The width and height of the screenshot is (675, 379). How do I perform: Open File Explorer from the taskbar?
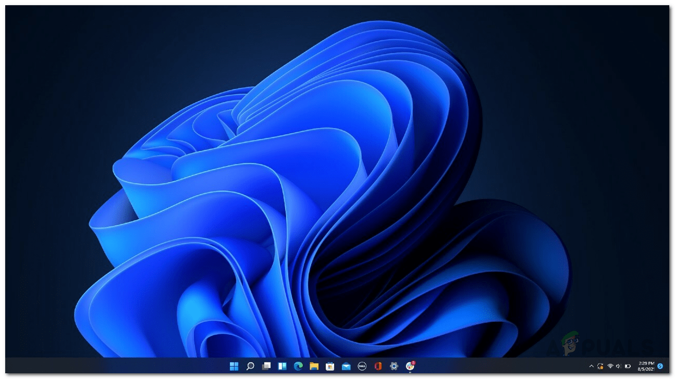point(314,366)
